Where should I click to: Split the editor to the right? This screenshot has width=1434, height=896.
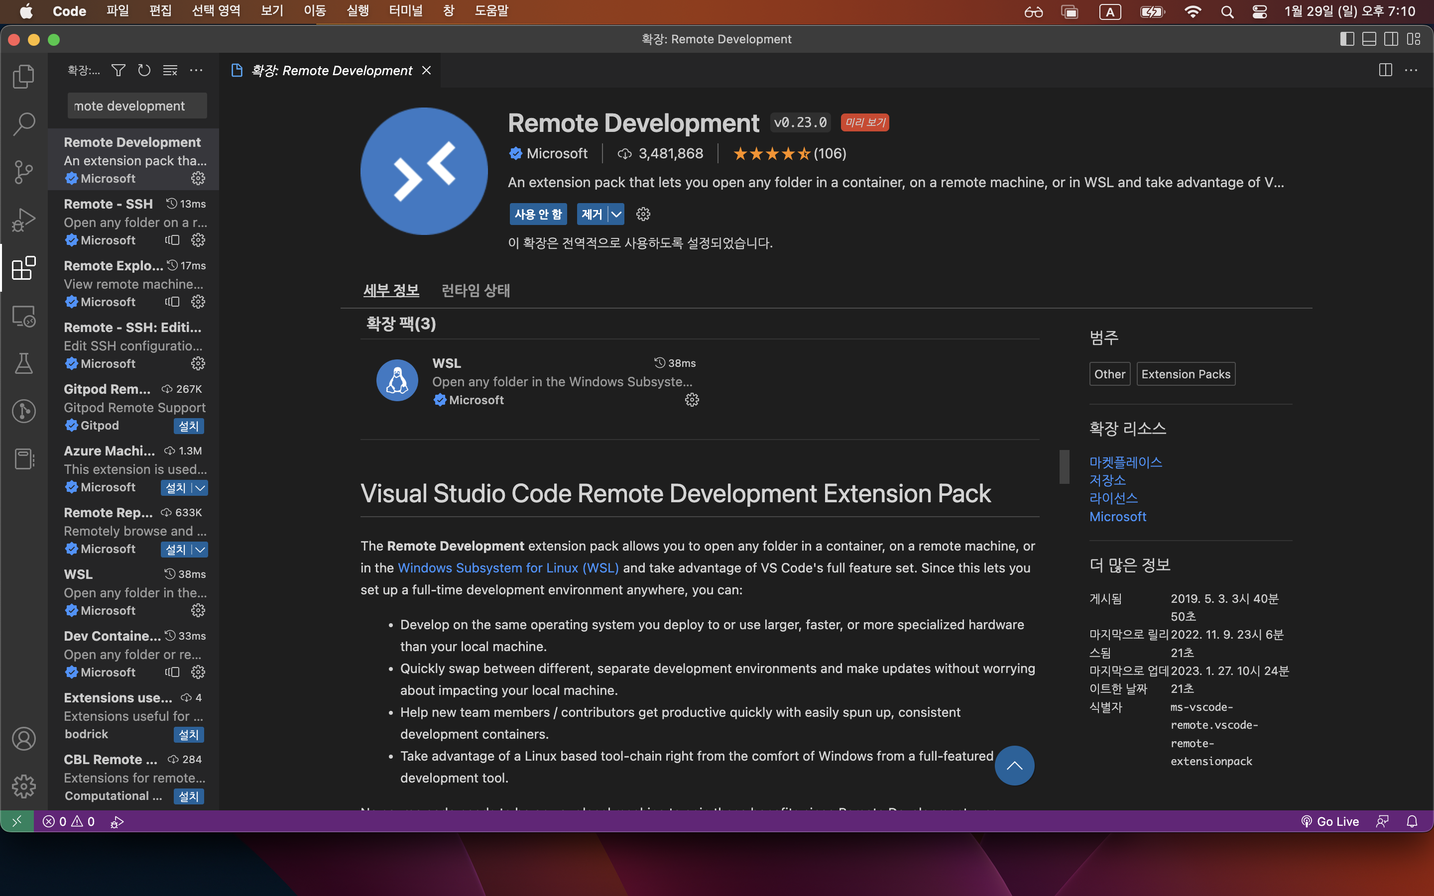pos(1385,71)
